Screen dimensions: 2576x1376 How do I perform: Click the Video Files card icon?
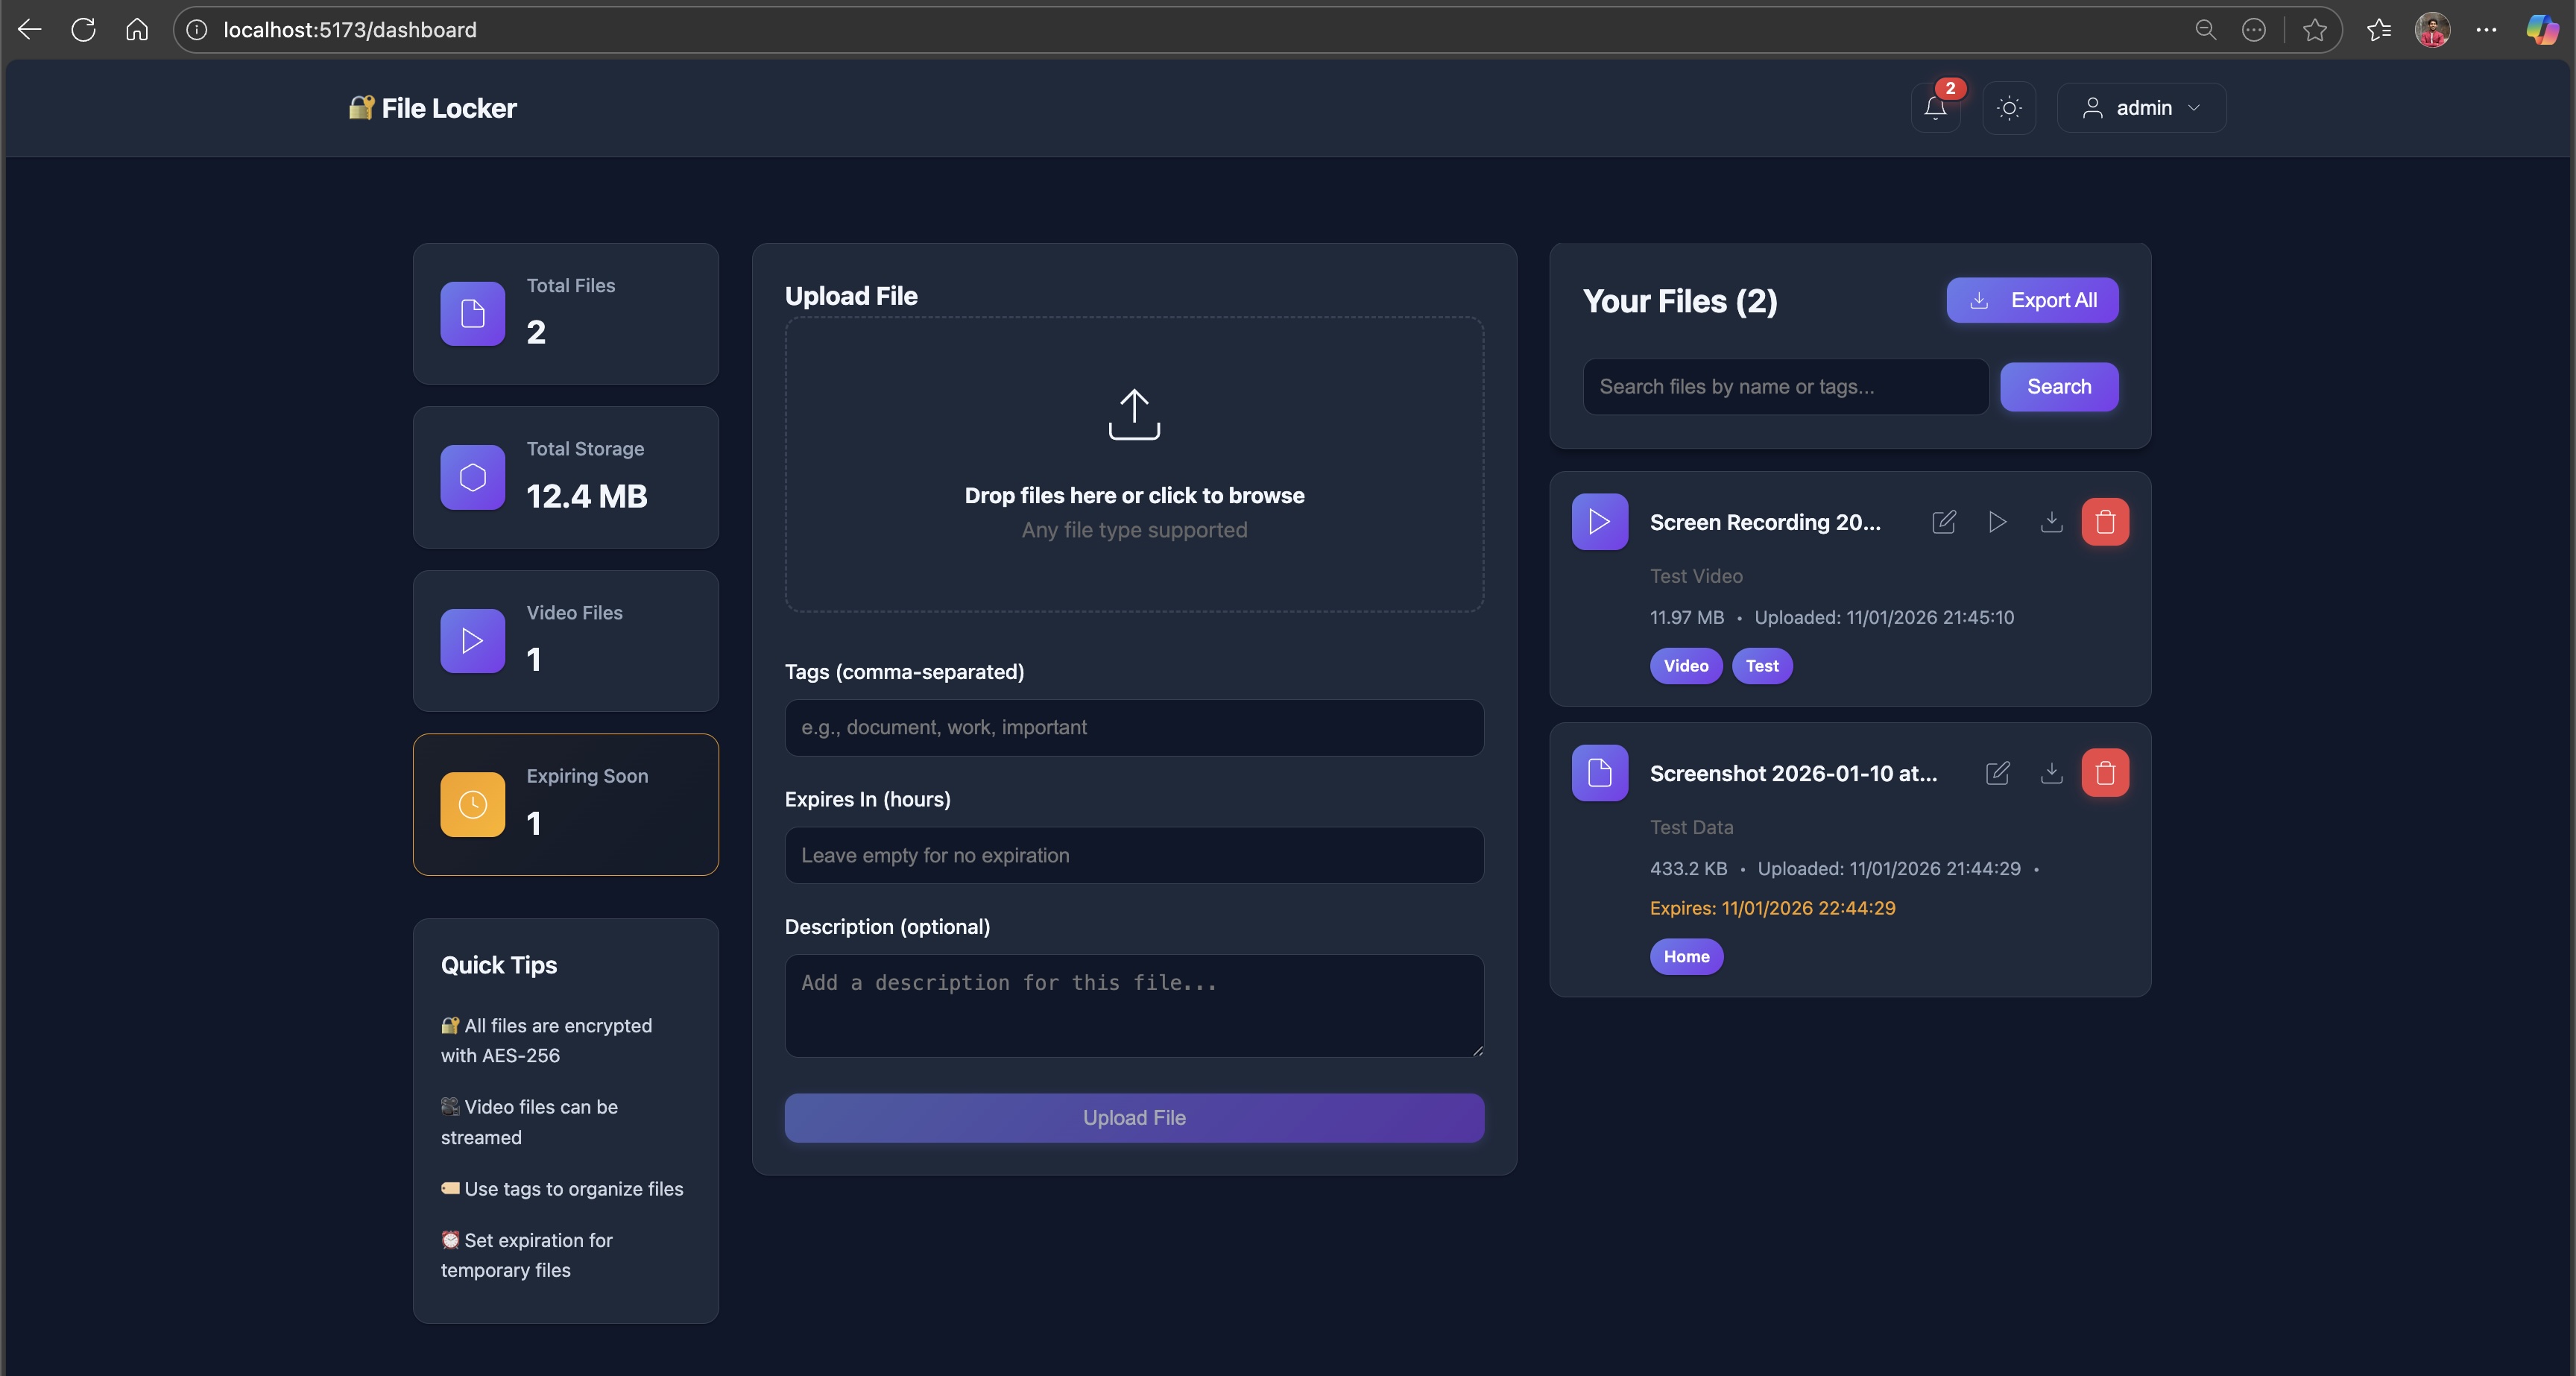point(473,641)
